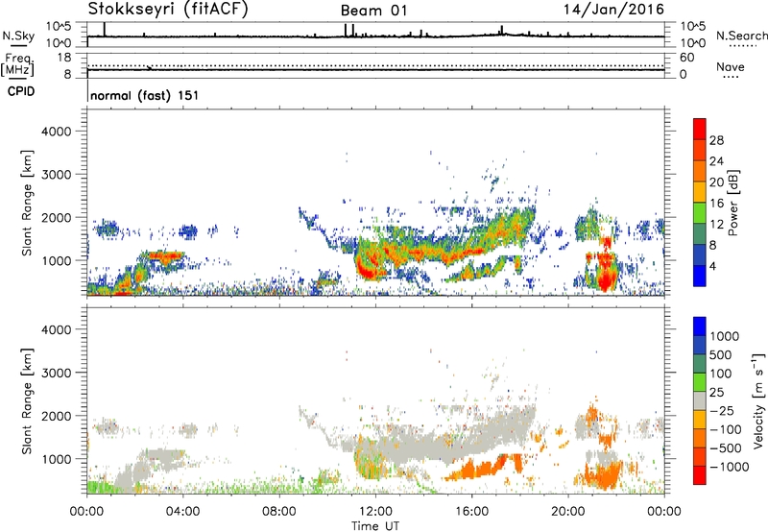Click the 60 Nave axis value
Viewport: 768px width, 532px height.
click(686, 58)
